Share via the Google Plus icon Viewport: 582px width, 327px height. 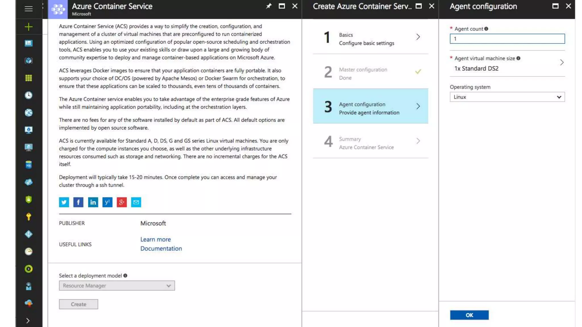[x=122, y=202]
